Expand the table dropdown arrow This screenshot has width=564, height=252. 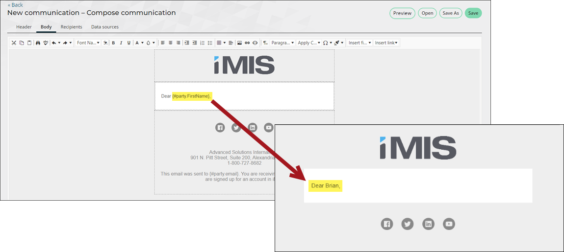tap(225, 43)
